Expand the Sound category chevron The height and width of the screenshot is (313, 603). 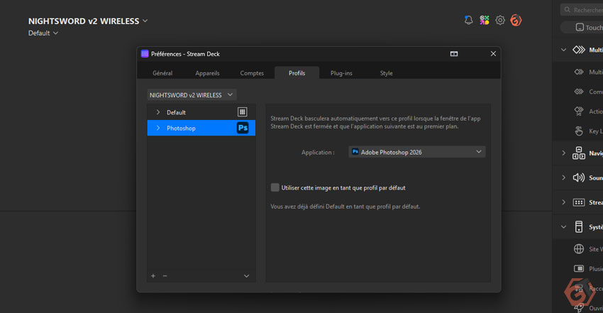563,177
